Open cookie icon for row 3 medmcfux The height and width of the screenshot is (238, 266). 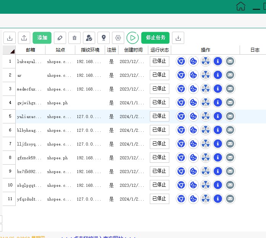[193, 89]
